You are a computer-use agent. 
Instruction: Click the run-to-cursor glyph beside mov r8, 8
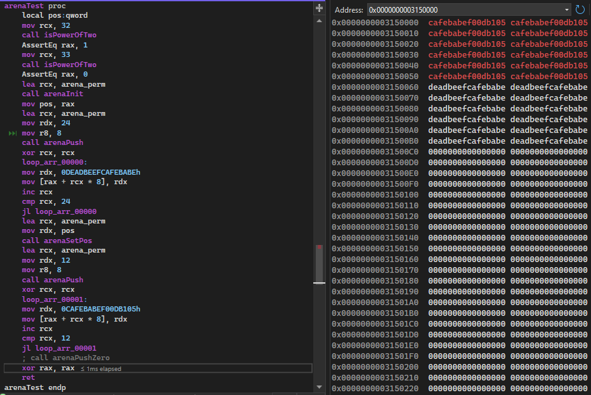point(13,133)
